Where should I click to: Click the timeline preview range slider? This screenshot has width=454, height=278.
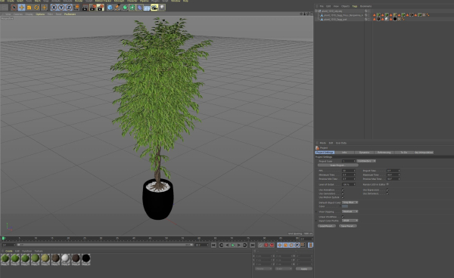105,245
